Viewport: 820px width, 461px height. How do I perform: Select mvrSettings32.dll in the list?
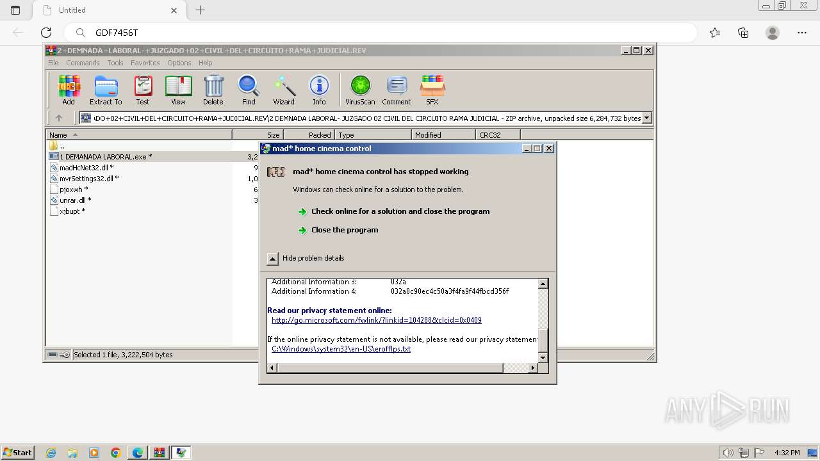[89, 179]
